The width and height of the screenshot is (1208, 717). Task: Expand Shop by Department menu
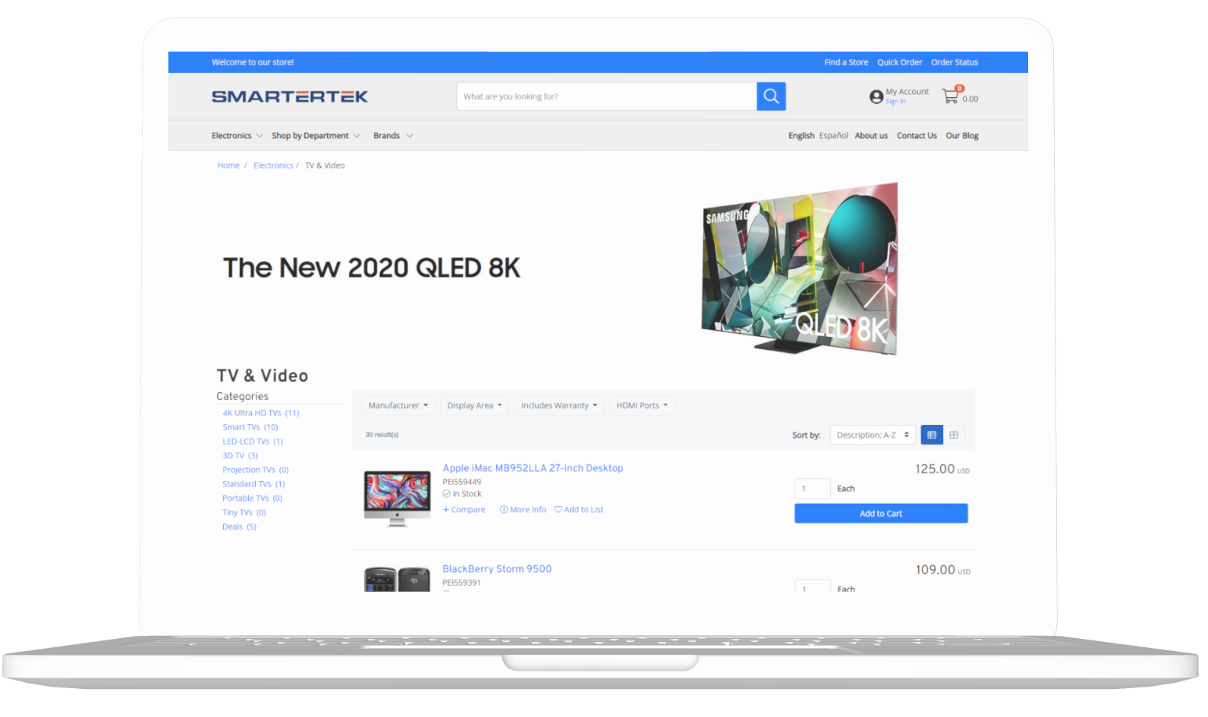[316, 136]
